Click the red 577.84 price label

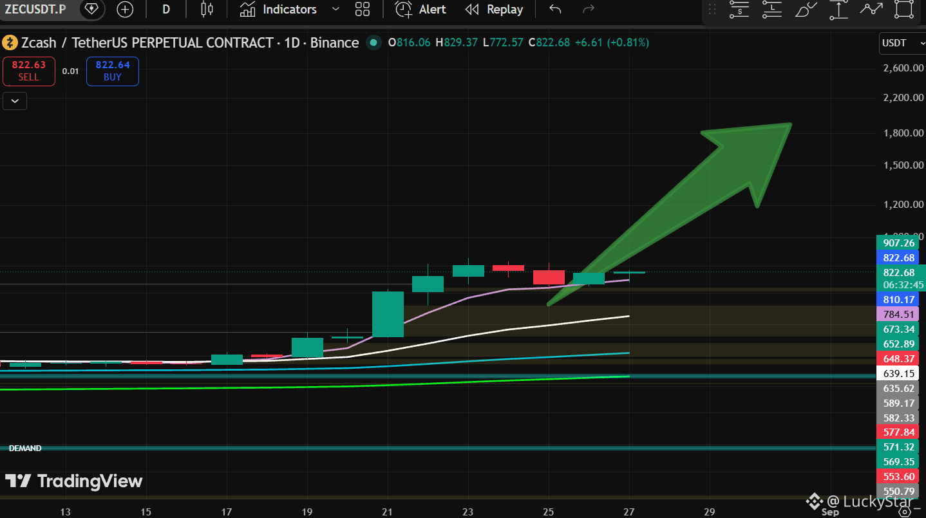point(899,432)
